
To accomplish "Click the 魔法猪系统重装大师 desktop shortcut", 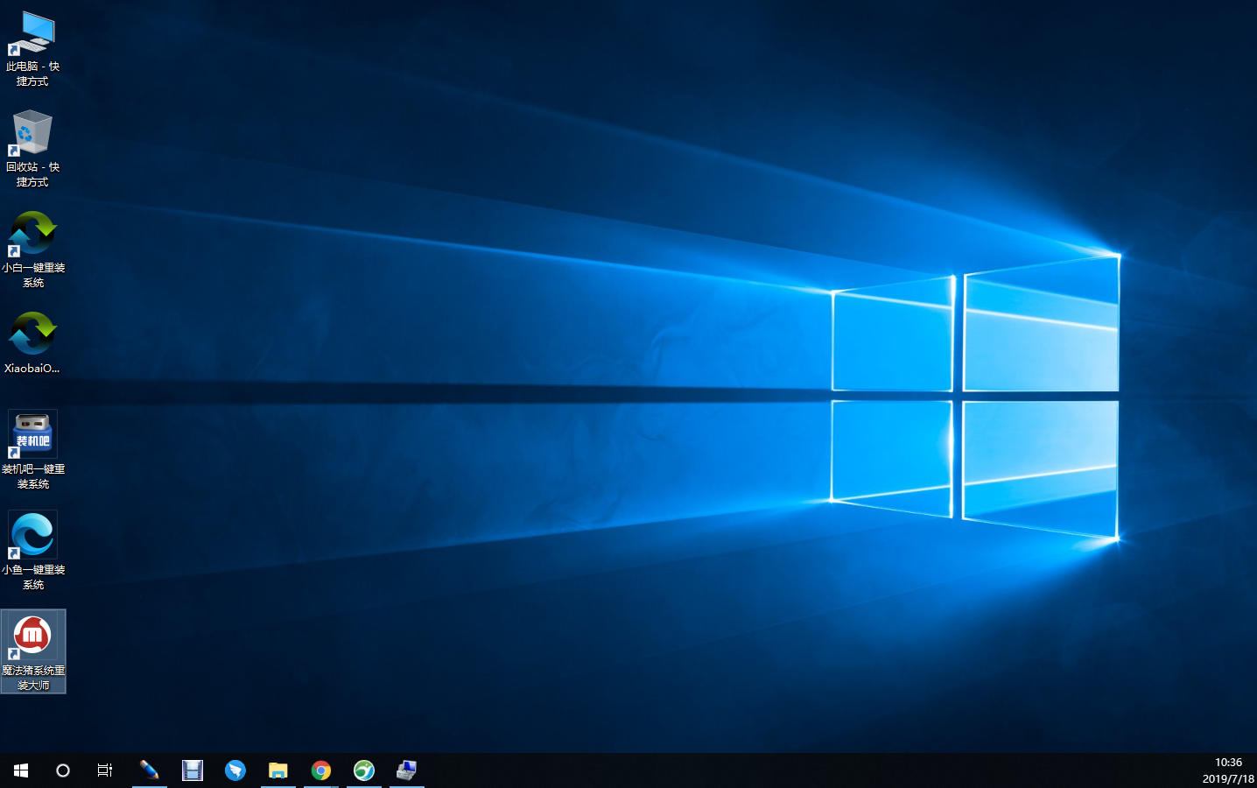I will (x=32, y=637).
